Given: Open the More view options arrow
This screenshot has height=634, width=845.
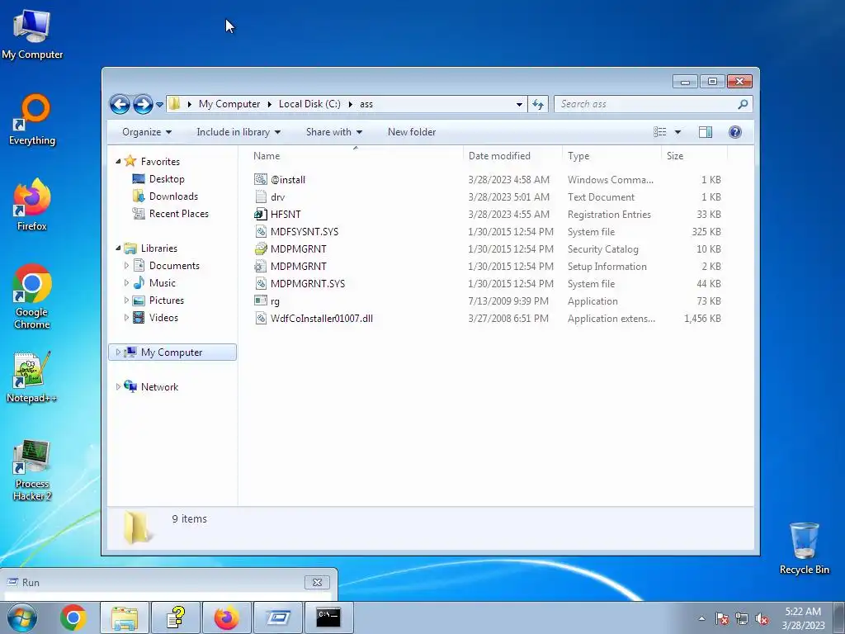Looking at the screenshot, I should click(678, 132).
